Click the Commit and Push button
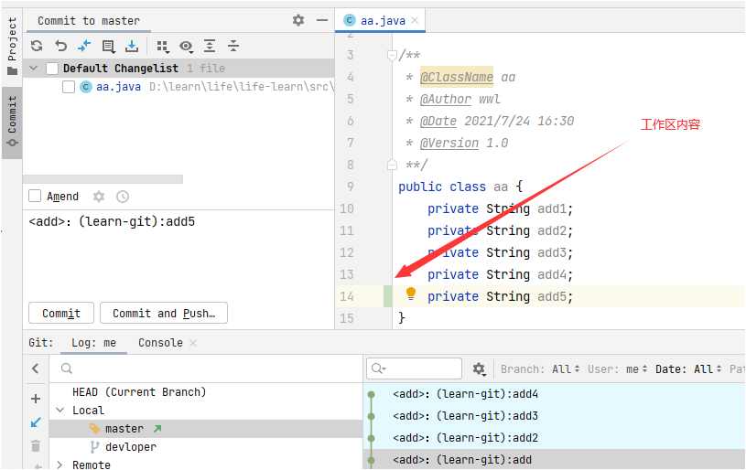This screenshot has width=746, height=470. [164, 314]
